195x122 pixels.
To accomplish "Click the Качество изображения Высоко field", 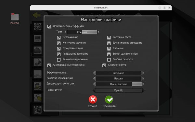I will coord(119,78).
